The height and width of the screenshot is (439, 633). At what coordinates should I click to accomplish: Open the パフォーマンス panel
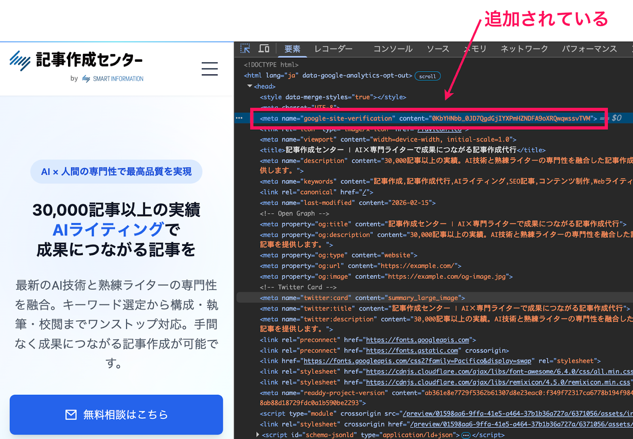coord(589,49)
